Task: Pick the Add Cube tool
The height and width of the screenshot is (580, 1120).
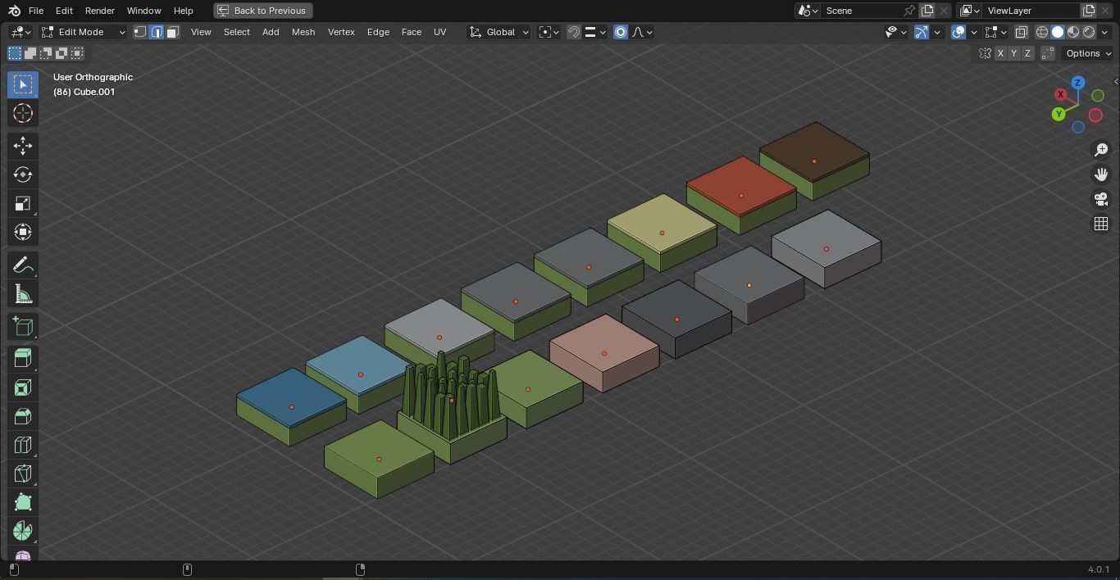Action: click(23, 327)
